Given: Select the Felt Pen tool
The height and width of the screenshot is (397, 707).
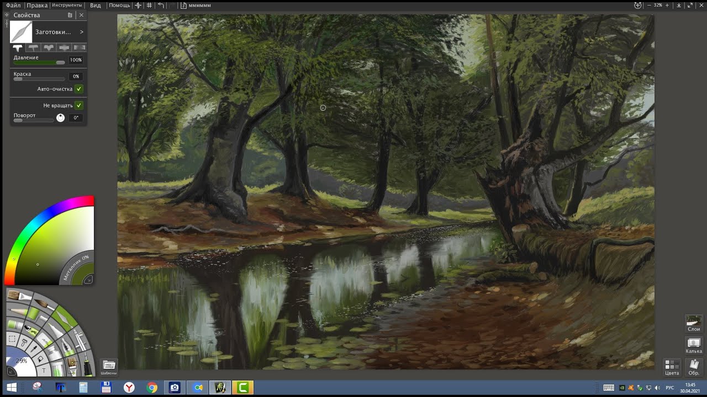Looking at the screenshot, I should (x=56, y=330).
